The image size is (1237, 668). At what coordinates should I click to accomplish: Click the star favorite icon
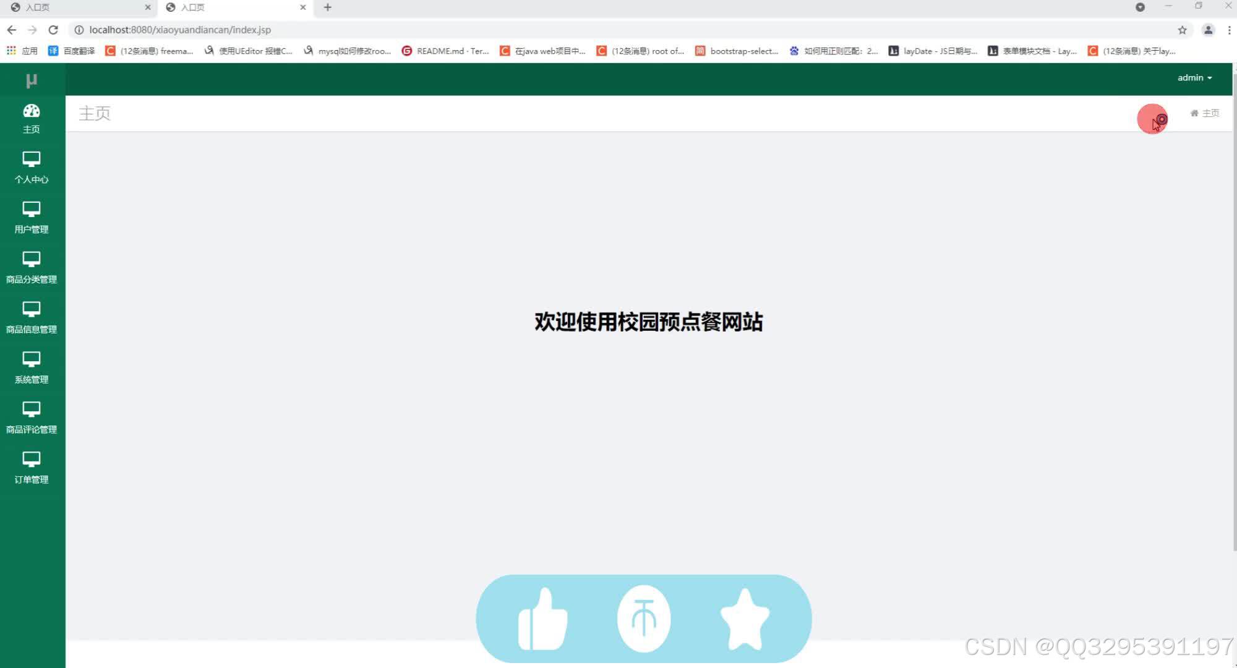(745, 619)
